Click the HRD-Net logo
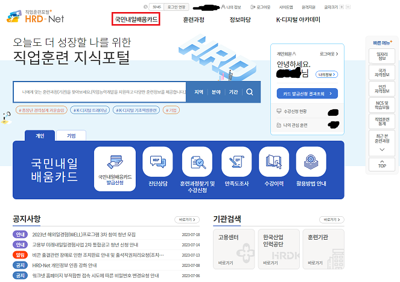The height and width of the screenshot is (282, 400). [35, 17]
